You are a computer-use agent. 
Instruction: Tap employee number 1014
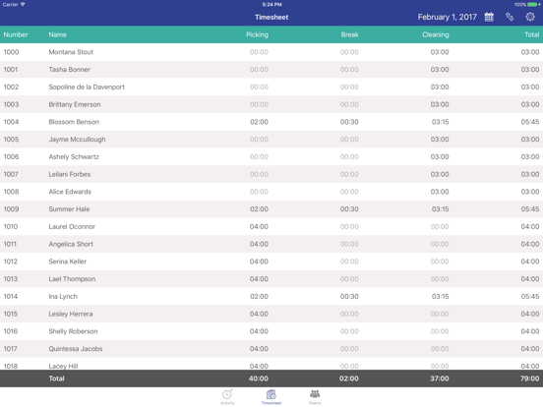11,296
